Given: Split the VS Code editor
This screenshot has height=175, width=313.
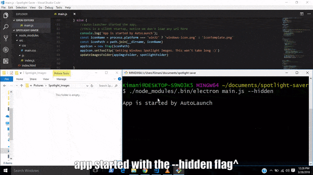Looking at the screenshot, I should [x=302, y=14].
